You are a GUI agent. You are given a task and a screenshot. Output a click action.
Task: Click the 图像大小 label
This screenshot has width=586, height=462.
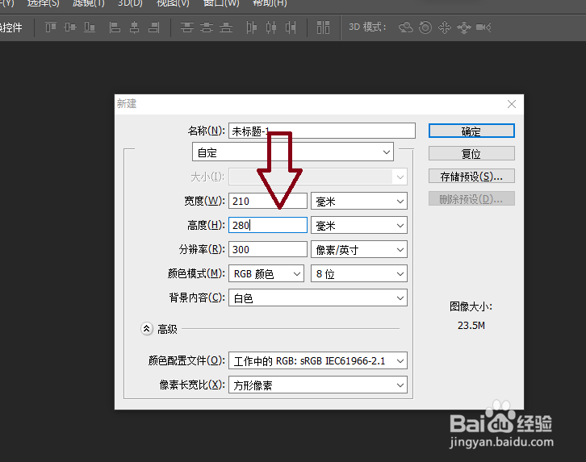(x=471, y=306)
